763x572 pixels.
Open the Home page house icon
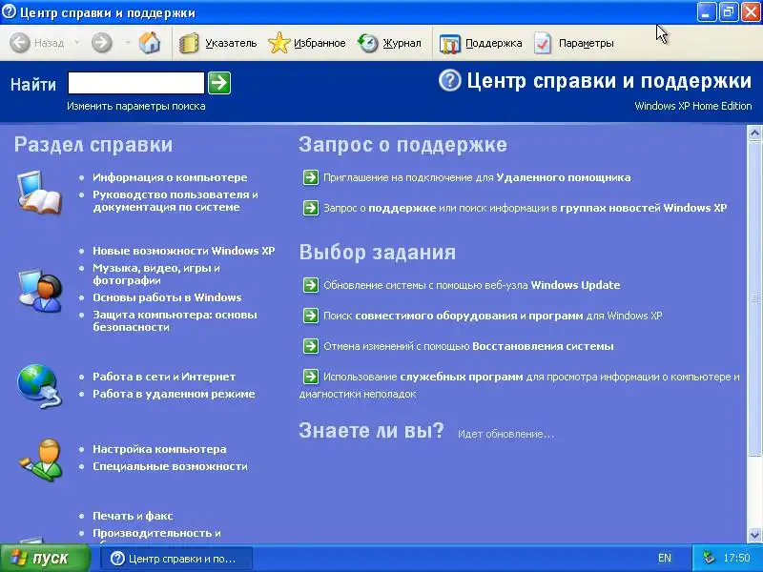(150, 43)
